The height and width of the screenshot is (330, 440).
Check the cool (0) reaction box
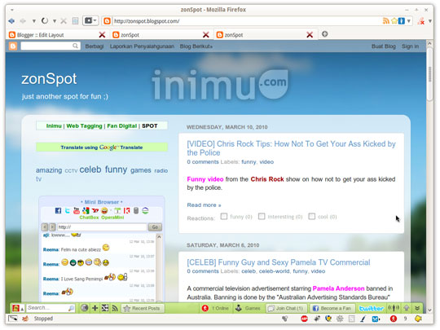point(312,217)
